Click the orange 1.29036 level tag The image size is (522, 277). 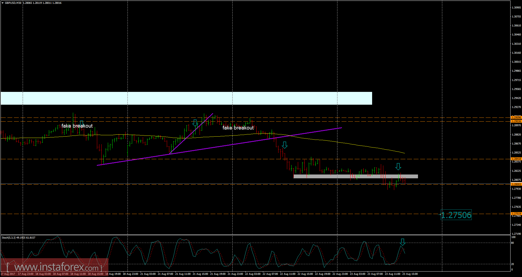[x=516, y=121]
